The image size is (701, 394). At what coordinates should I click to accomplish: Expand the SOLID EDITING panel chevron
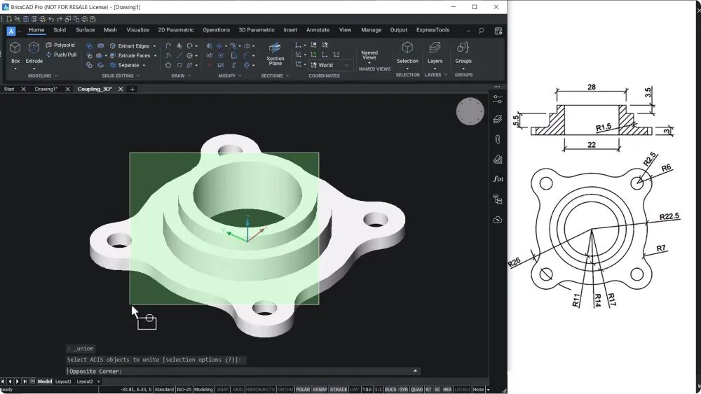point(138,76)
